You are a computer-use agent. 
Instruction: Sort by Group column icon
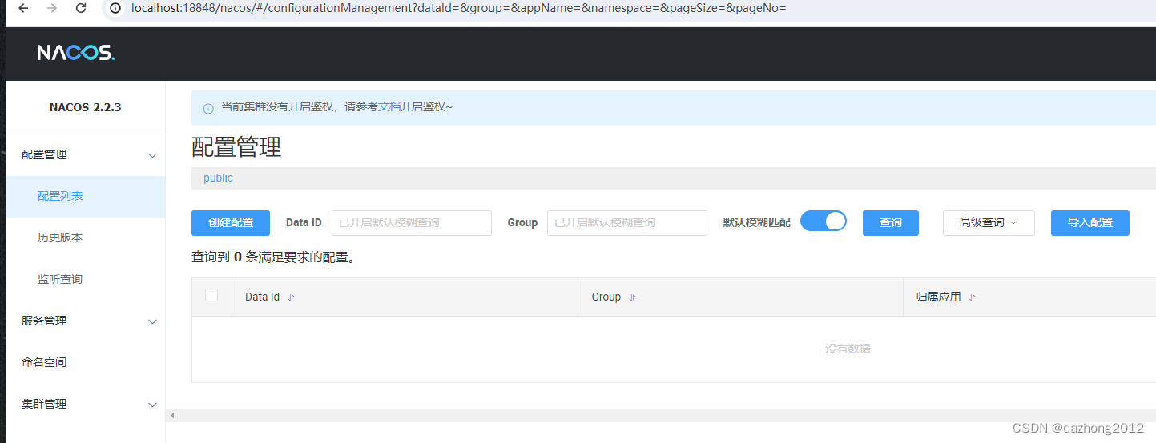tap(632, 297)
